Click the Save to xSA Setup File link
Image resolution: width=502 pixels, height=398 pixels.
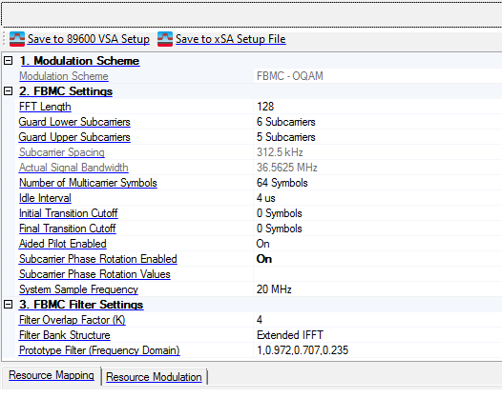tap(231, 39)
